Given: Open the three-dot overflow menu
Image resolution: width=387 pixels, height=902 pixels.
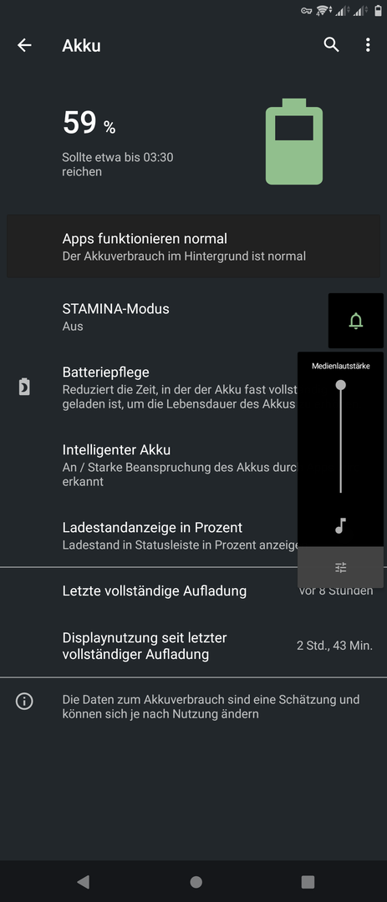Looking at the screenshot, I should [368, 45].
